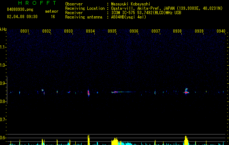
Task: Click the A504HB(yagi 4el) antenna text
Action: pyautogui.click(x=129, y=17)
